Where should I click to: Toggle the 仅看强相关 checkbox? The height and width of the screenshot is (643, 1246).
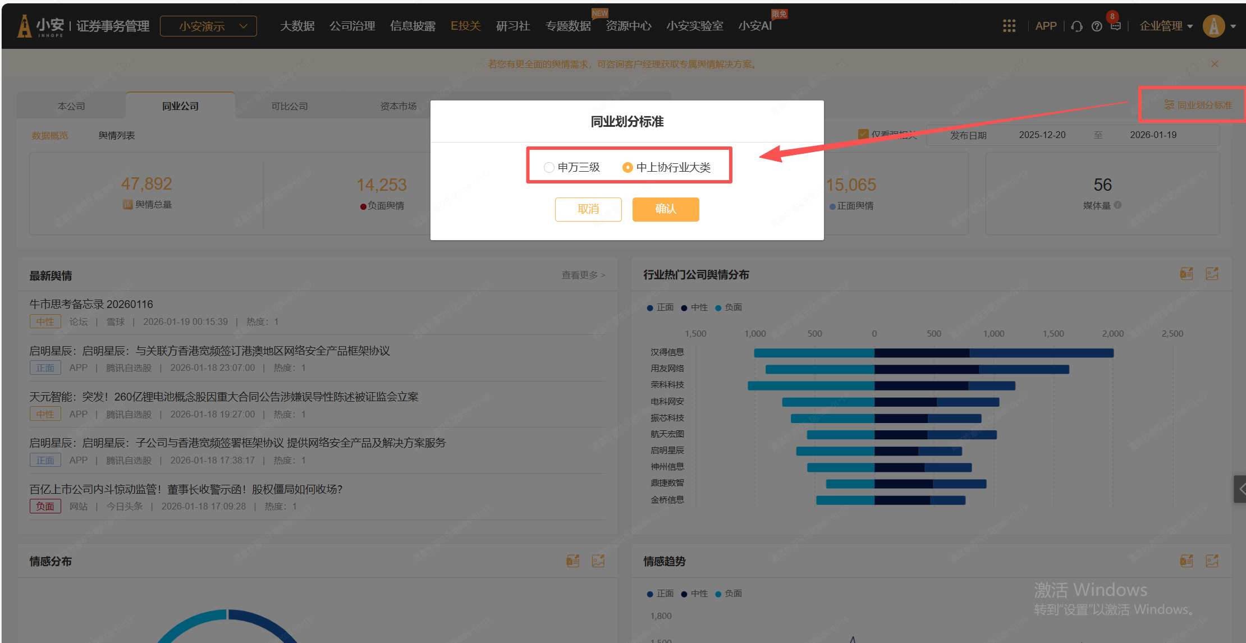pyautogui.click(x=863, y=134)
